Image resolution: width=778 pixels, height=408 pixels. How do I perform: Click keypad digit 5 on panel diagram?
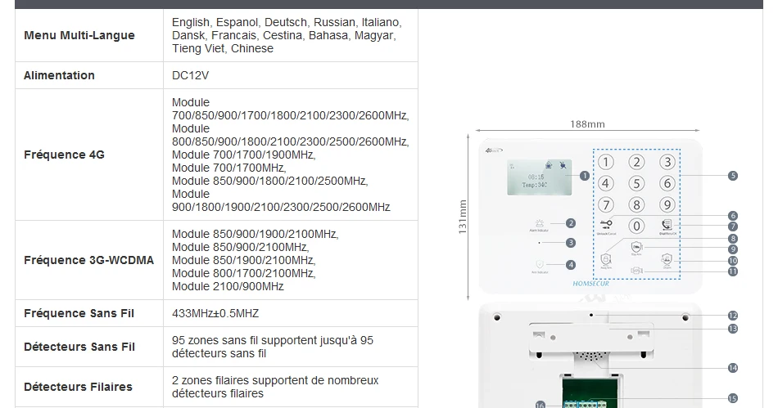click(x=636, y=184)
